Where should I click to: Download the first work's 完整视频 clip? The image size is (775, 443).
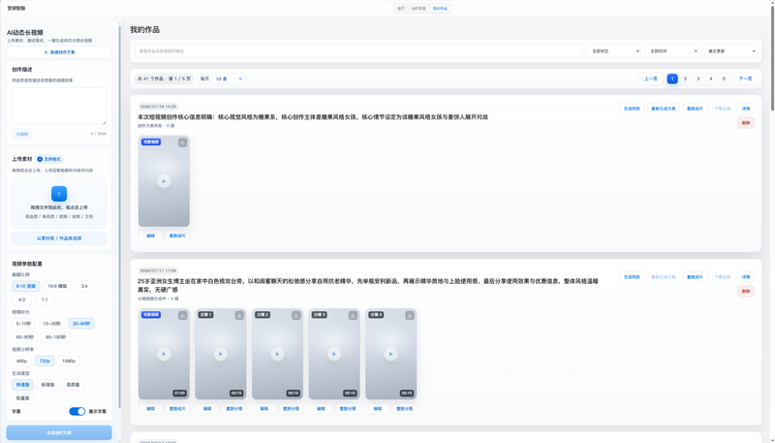[182, 142]
